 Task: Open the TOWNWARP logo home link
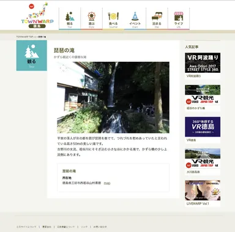pos(37,15)
